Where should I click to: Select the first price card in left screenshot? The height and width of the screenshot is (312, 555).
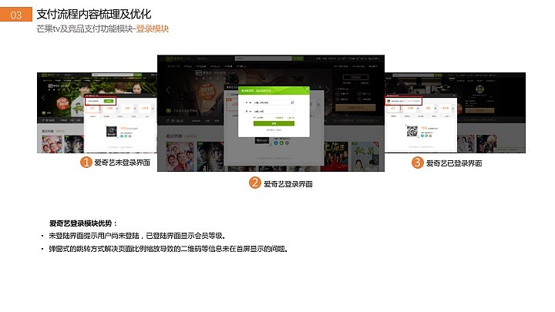[92, 109]
